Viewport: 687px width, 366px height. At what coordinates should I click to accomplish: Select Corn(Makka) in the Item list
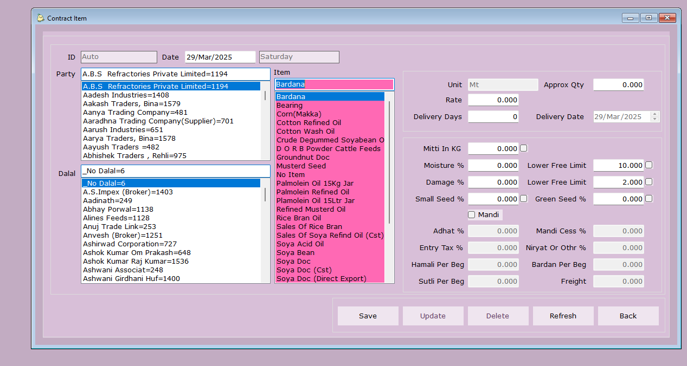pyautogui.click(x=330, y=114)
